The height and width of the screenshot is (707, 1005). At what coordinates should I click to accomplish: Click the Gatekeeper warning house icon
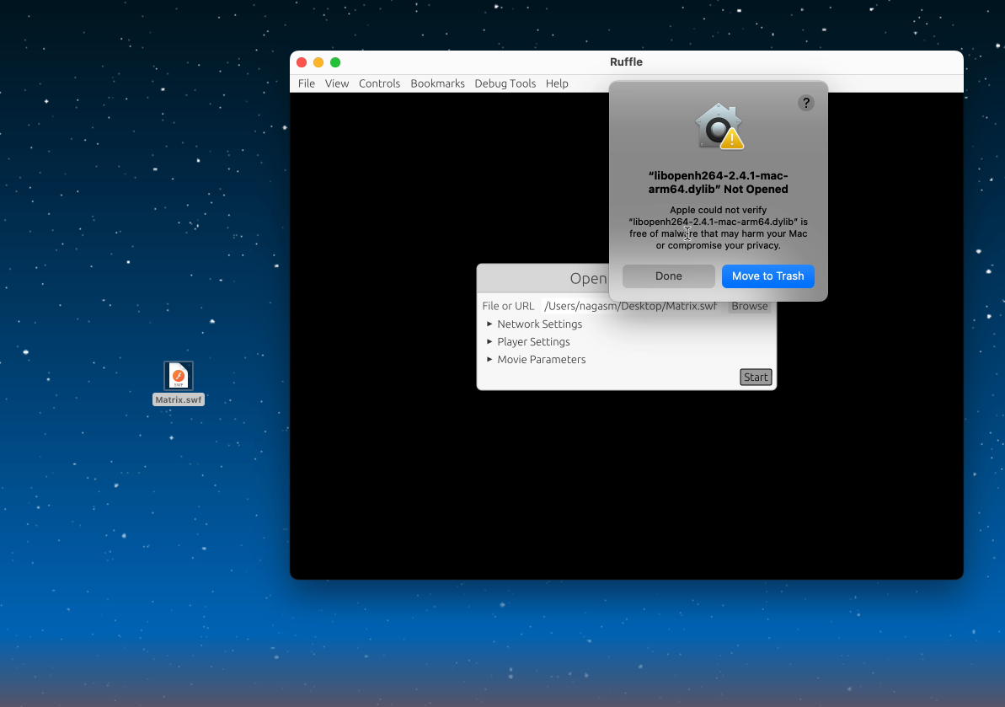pos(719,127)
